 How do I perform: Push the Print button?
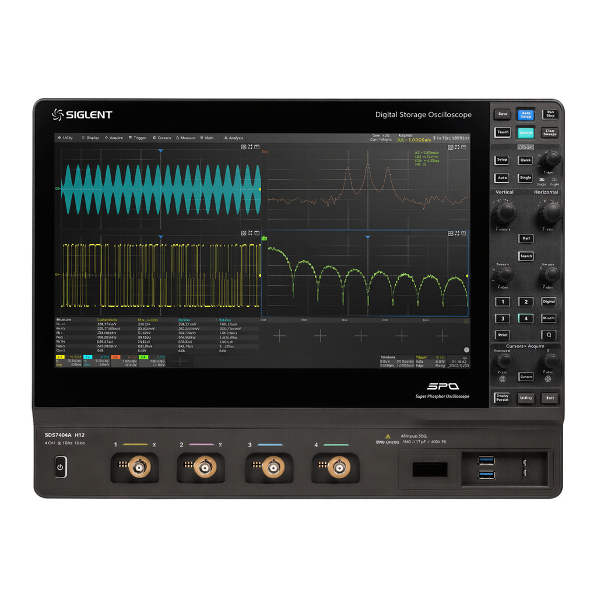[x=503, y=335]
